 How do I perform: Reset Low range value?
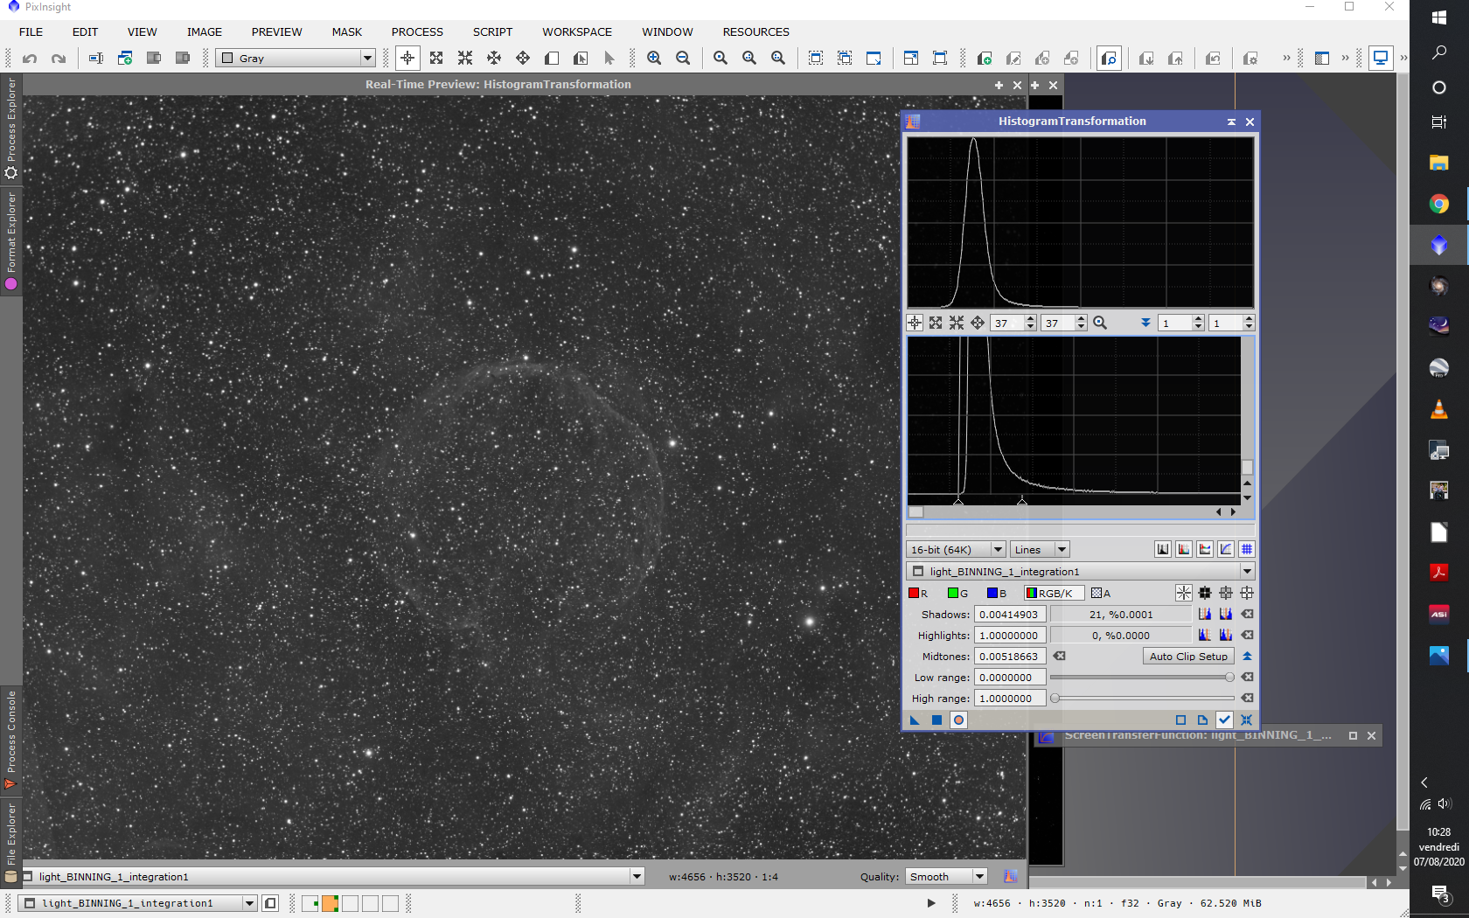[x=1248, y=678]
